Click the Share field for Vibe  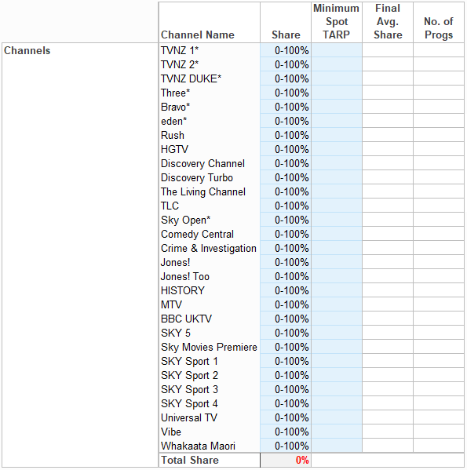[286, 432]
